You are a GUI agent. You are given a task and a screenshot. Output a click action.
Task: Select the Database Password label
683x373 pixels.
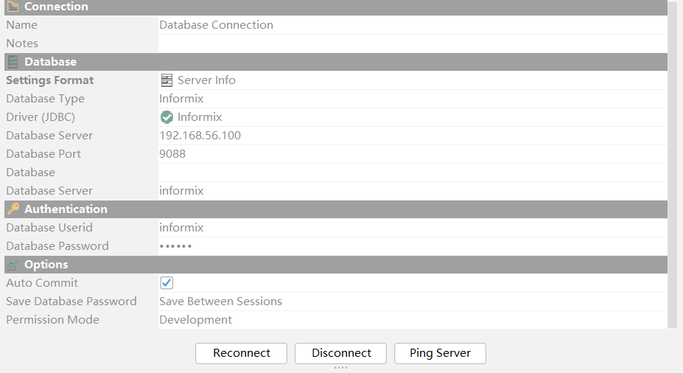pos(57,245)
